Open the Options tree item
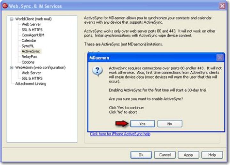 [28, 62]
